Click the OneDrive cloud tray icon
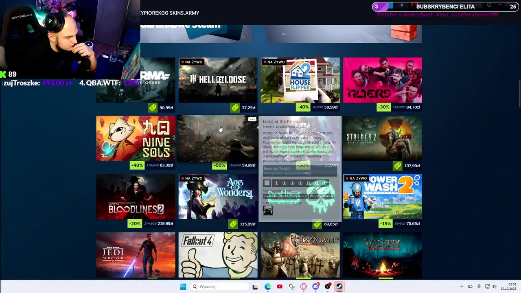The height and width of the screenshot is (293, 521). [x=470, y=287]
